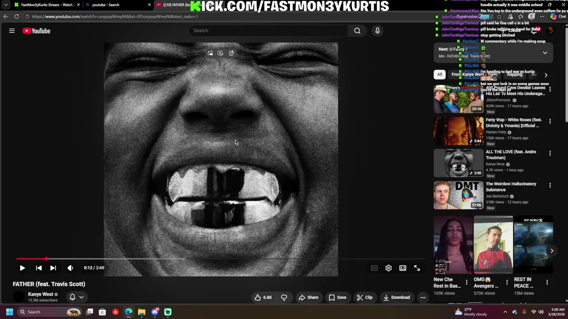Screen dimensions: 568x319
Task: Download the video with the Download button
Action: (397, 297)
